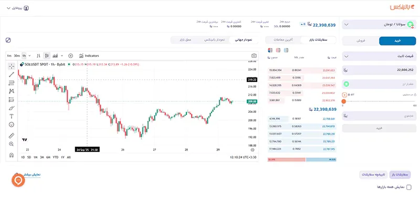The width and height of the screenshot is (420, 198).
Task: Choose the area chart style icon
Action: [55, 56]
